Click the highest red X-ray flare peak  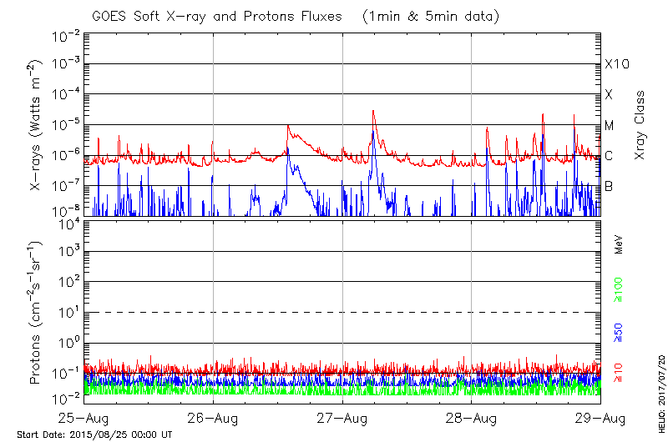point(372,112)
